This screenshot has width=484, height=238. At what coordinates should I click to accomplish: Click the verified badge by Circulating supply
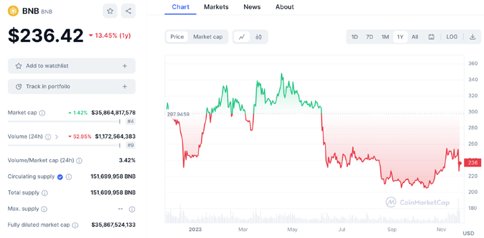60,177
